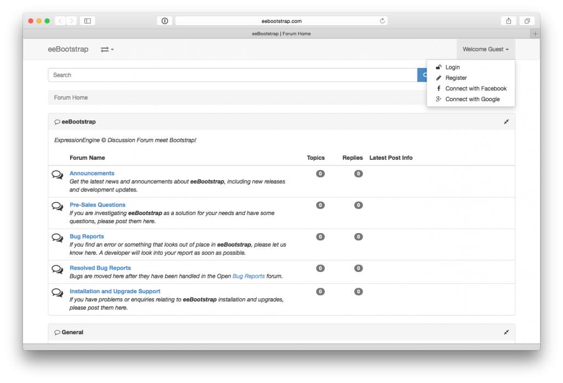Click the Topics badge for Resolved Bug Reports
563x383 pixels.
(x=320, y=268)
